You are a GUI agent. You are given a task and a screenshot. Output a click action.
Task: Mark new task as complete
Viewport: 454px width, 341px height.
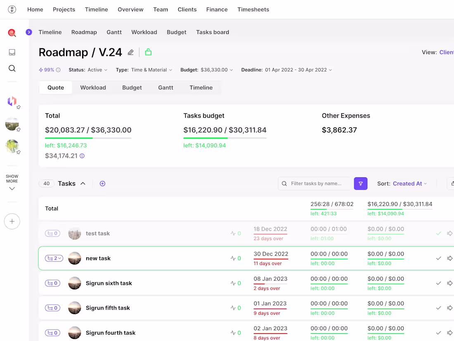(439, 258)
